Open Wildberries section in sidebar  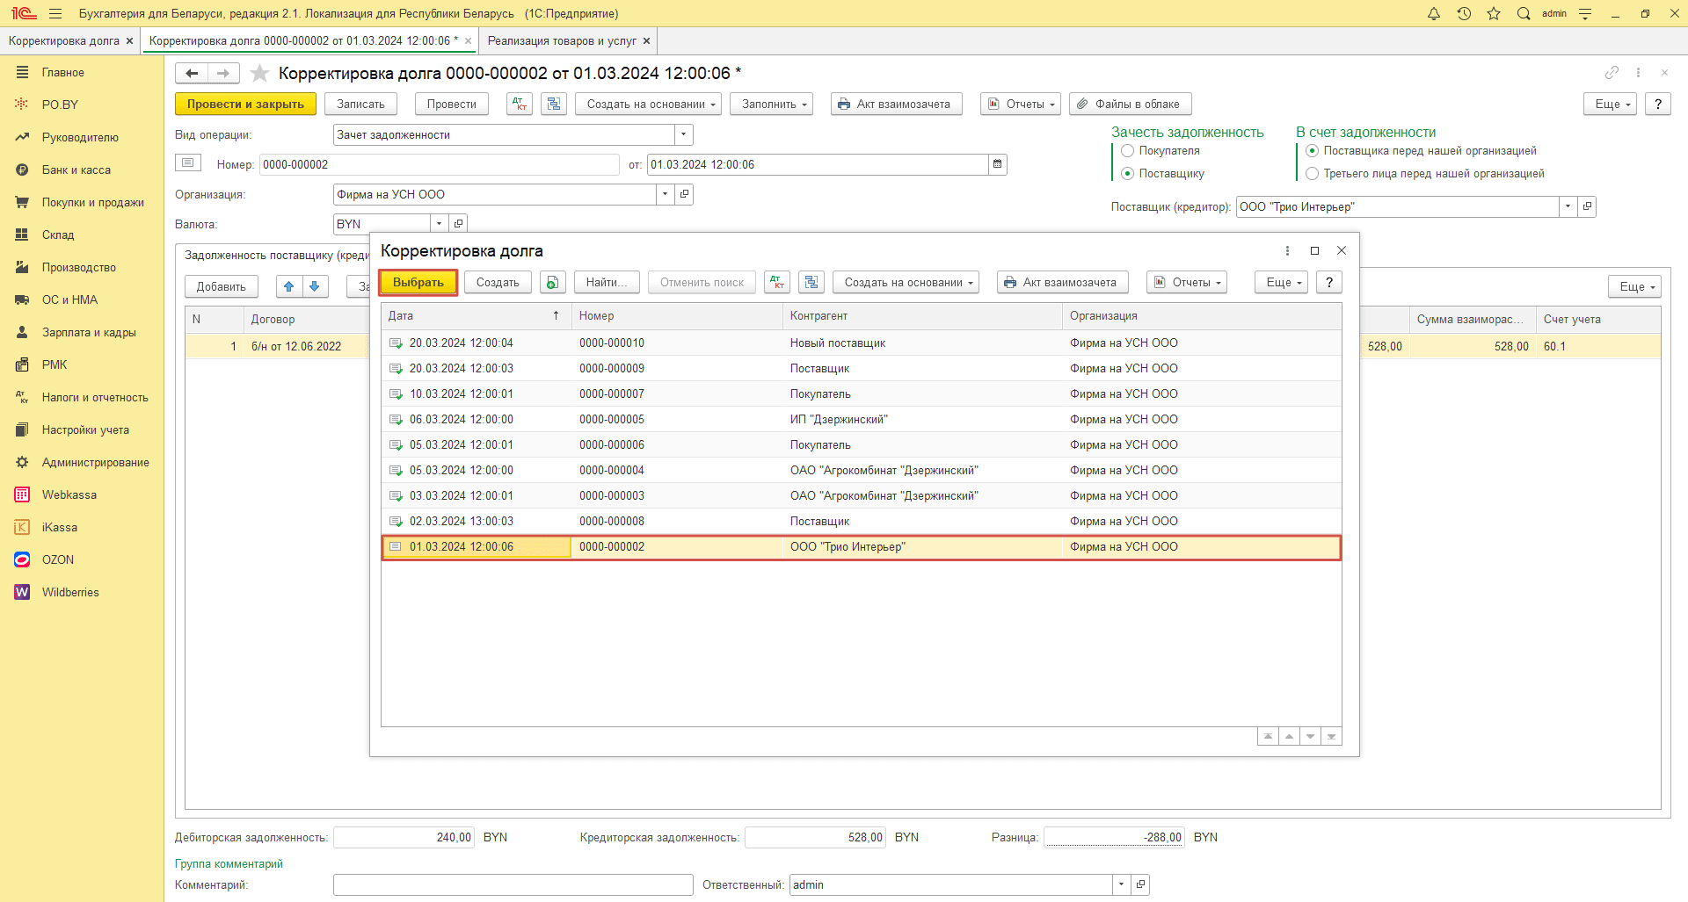click(70, 593)
